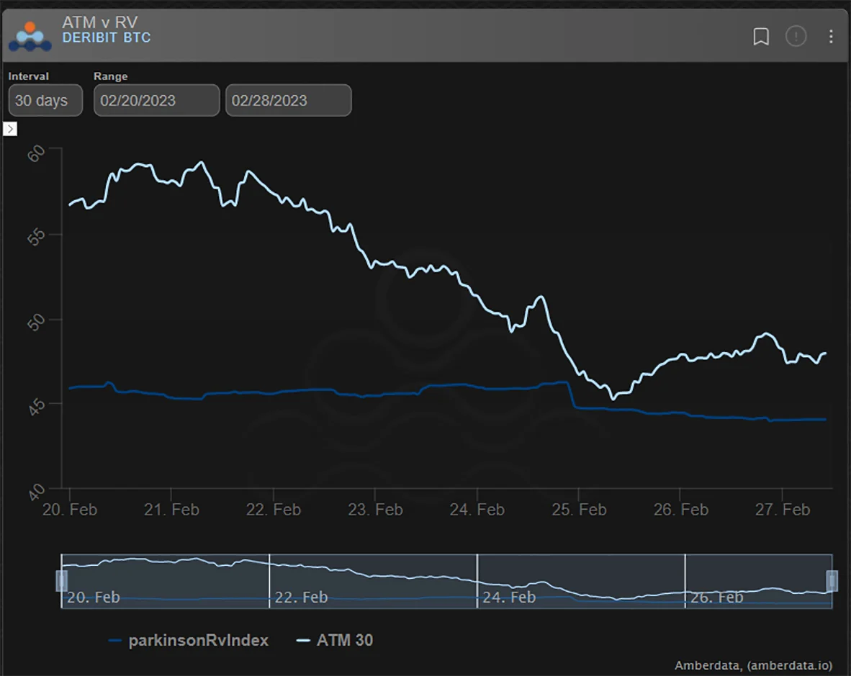Click the ATM v RV chart title

pos(100,22)
